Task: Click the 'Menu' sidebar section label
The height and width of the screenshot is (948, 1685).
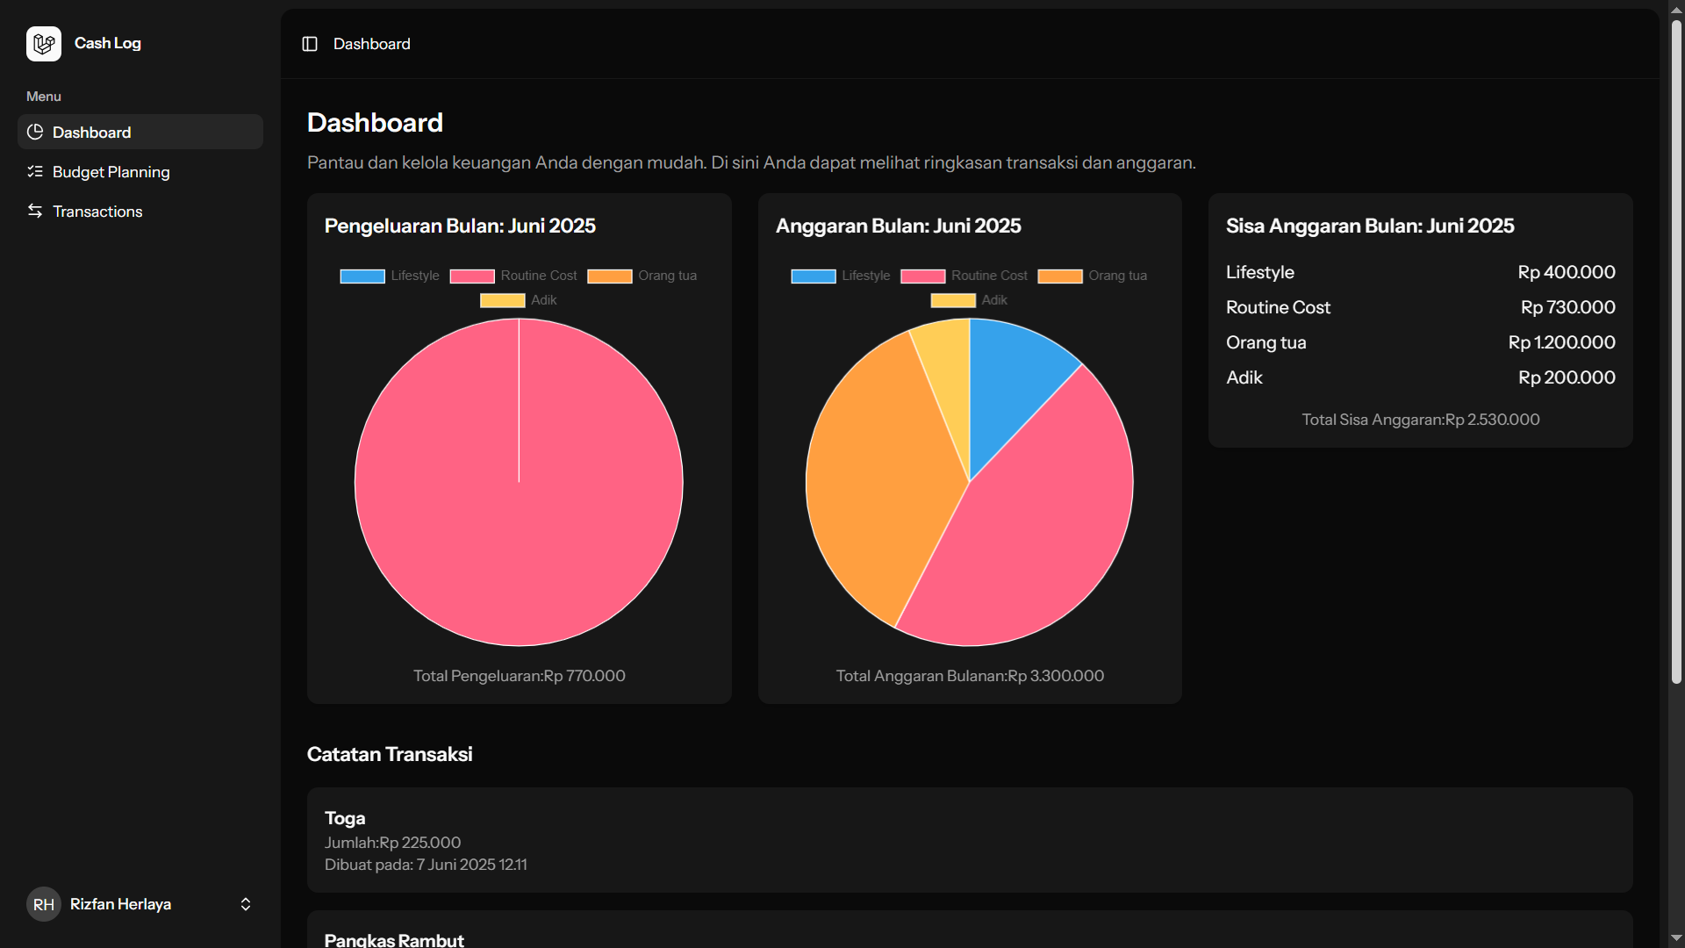Action: pyautogui.click(x=44, y=97)
